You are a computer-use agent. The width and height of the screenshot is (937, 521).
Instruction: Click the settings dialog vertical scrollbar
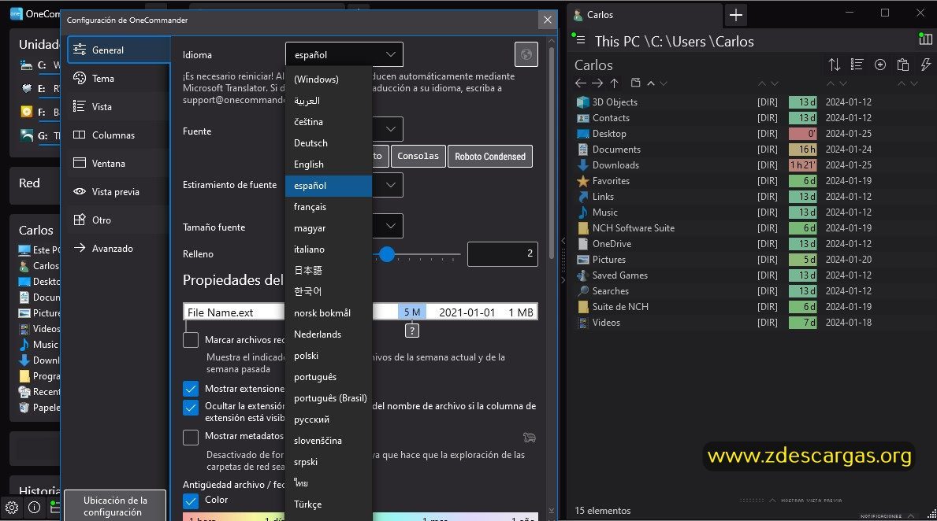coord(551,152)
